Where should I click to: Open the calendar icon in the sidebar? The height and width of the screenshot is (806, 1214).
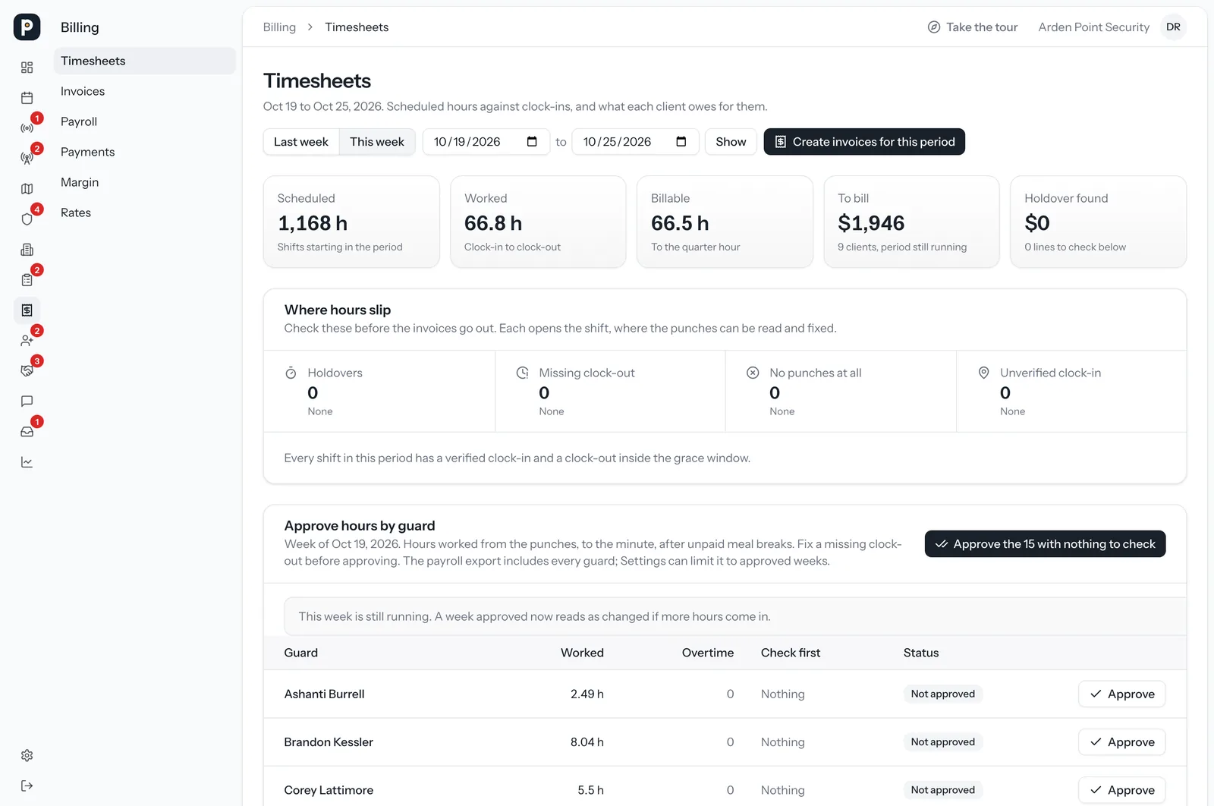click(x=27, y=98)
